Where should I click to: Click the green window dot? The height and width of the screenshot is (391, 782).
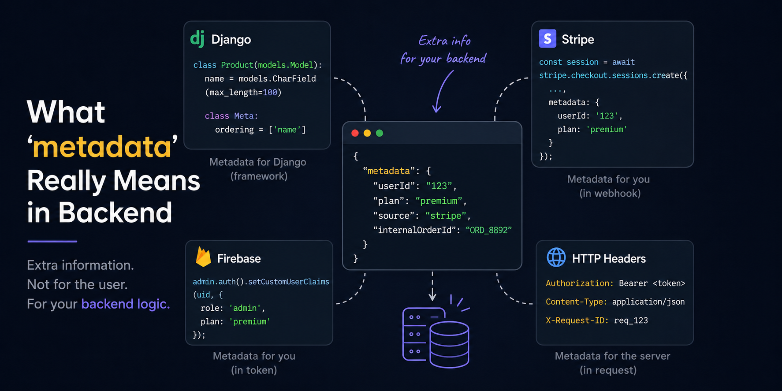pos(380,133)
